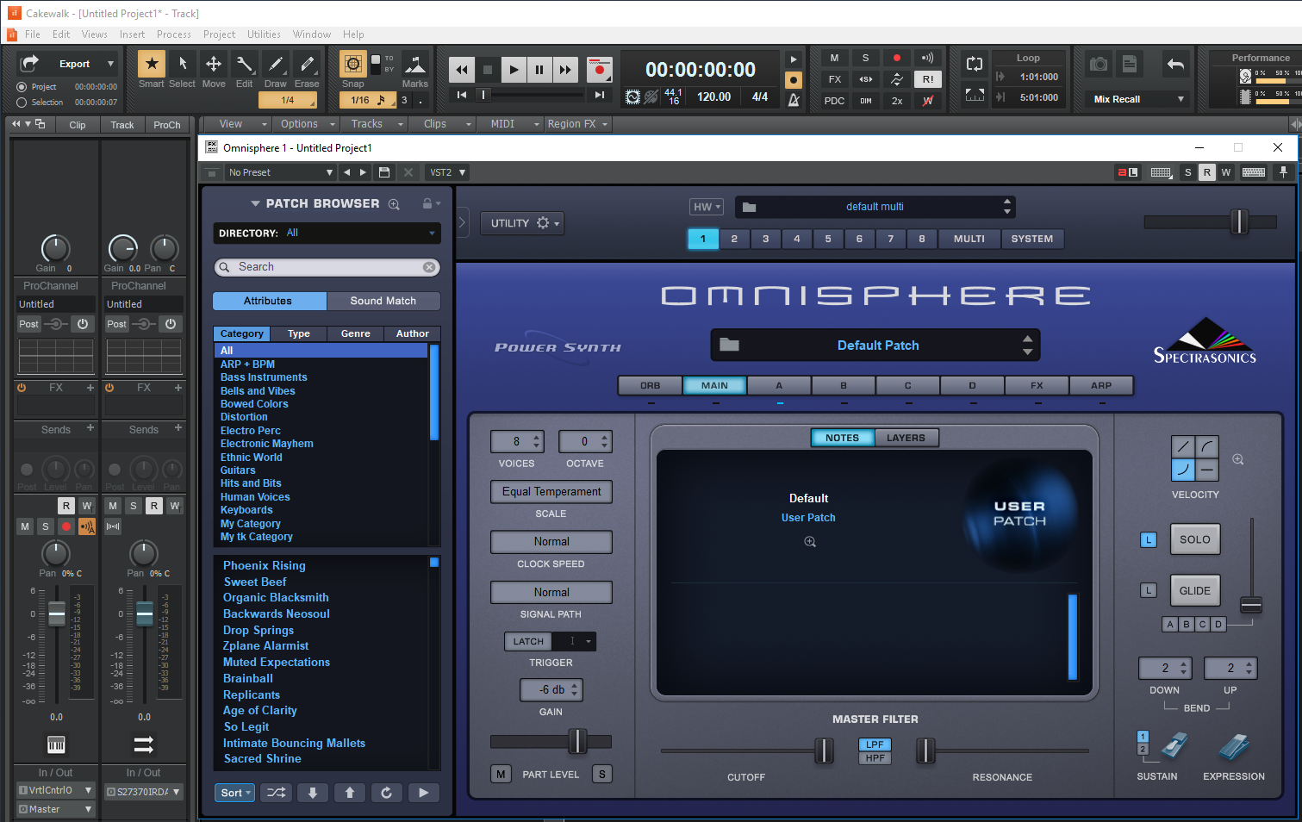This screenshot has height=822, width=1302.
Task: Enable GLIDE in Omnisphere
Action: [1194, 591]
